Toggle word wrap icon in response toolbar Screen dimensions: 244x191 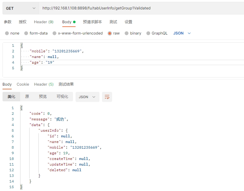click(x=107, y=97)
